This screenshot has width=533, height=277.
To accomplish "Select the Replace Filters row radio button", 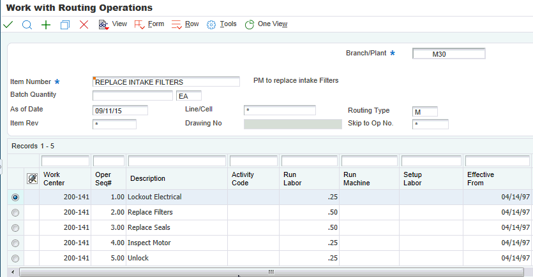I will 15,213.
